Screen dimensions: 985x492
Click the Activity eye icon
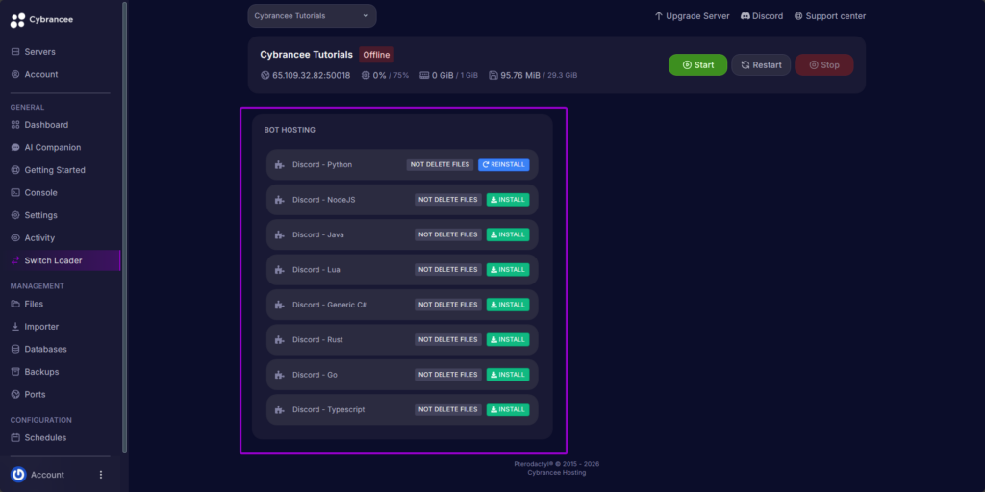pyautogui.click(x=15, y=238)
